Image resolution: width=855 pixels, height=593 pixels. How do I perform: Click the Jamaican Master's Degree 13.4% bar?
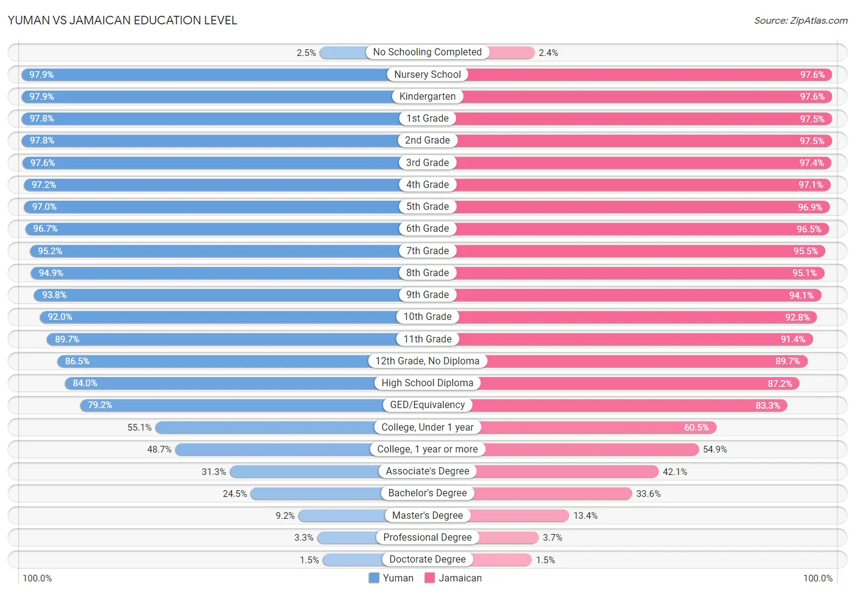pyautogui.click(x=520, y=516)
